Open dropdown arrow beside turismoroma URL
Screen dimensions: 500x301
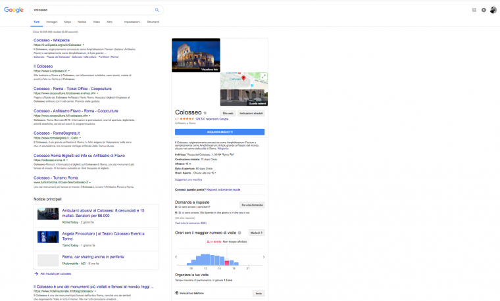coord(90,183)
